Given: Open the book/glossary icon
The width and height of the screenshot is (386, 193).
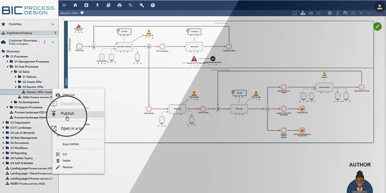Looking at the screenshot, I should click(108, 5).
